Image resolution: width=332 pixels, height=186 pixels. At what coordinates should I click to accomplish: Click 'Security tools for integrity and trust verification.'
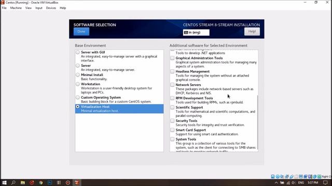point(210,125)
